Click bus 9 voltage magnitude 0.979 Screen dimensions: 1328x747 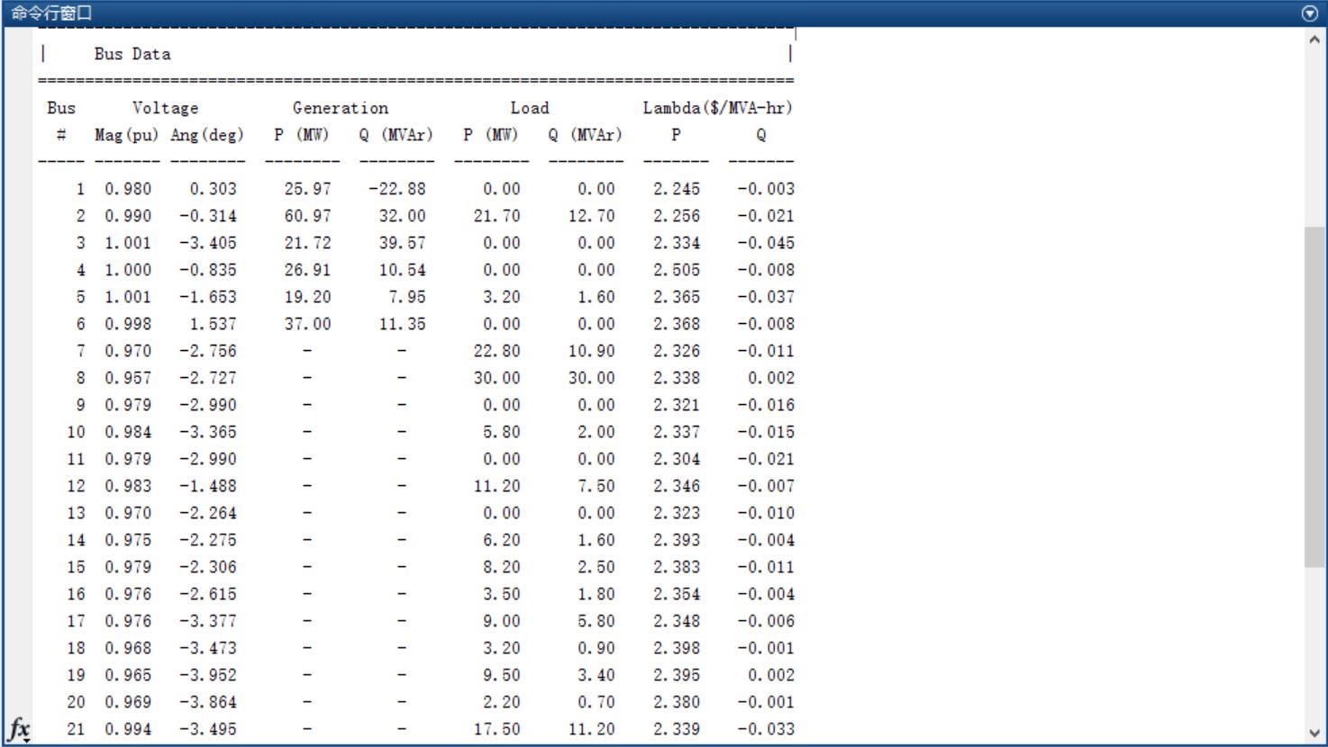click(x=128, y=405)
